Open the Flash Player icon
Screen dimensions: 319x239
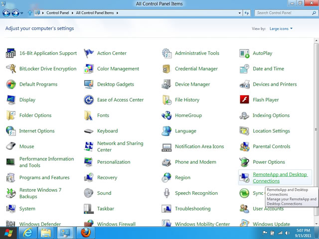tap(244, 100)
